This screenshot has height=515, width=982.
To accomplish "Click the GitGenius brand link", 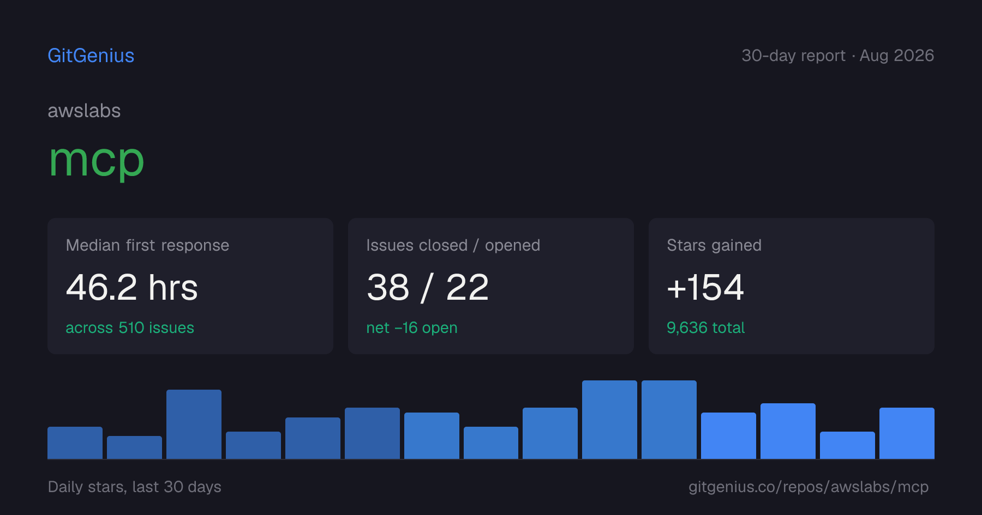I will [x=91, y=56].
